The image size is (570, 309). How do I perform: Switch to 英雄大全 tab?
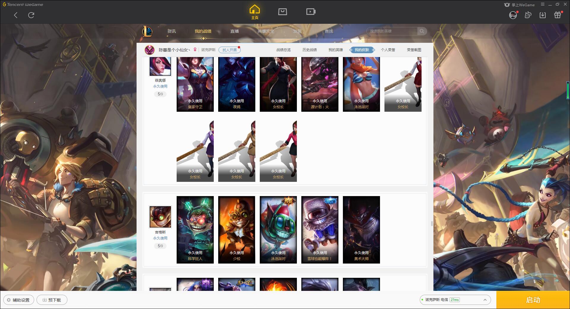point(266,31)
